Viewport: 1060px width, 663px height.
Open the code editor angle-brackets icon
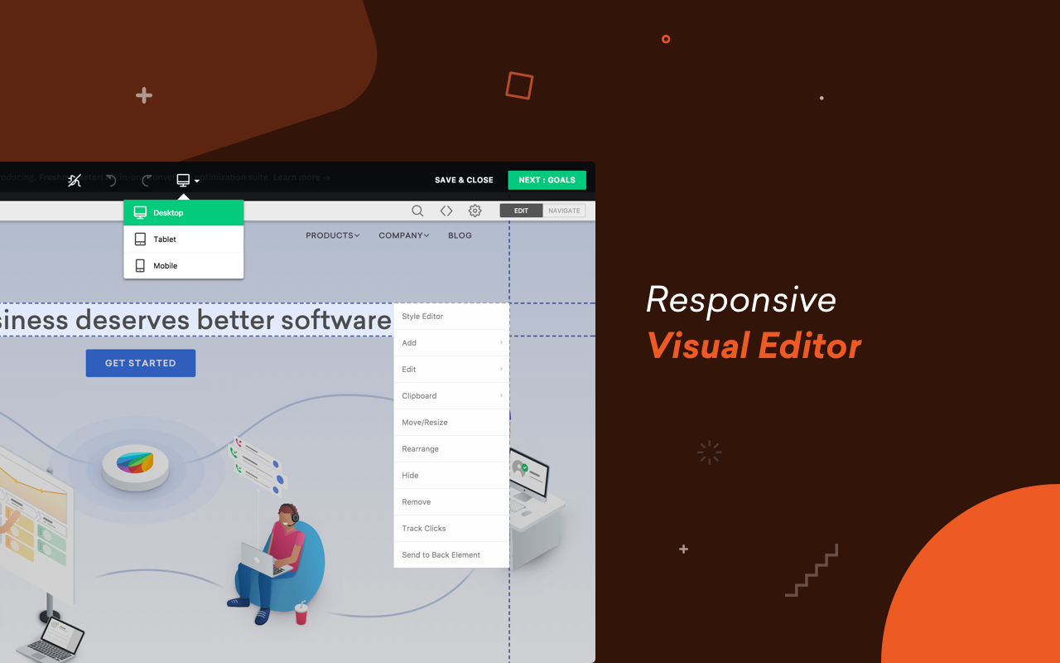point(446,211)
